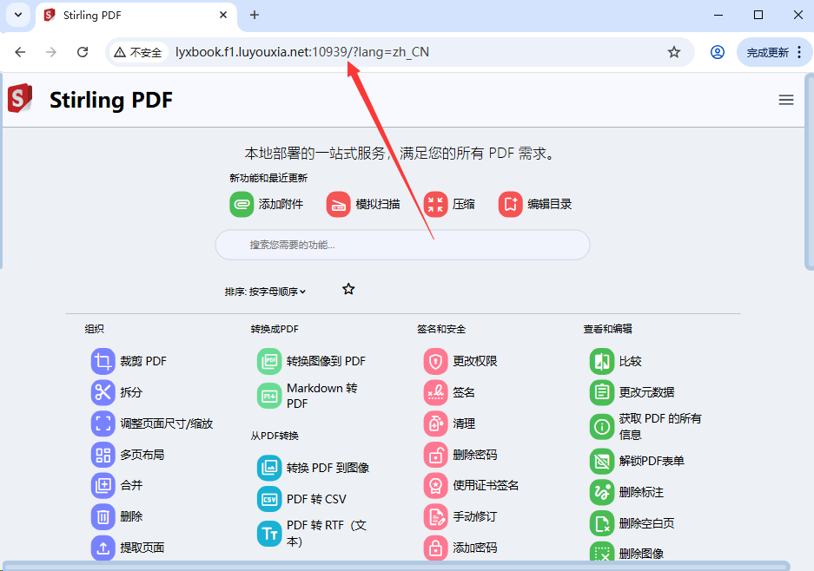Screen dimensions: 814x571
Task: Click the vertical page scrollbar
Action: click(809, 172)
